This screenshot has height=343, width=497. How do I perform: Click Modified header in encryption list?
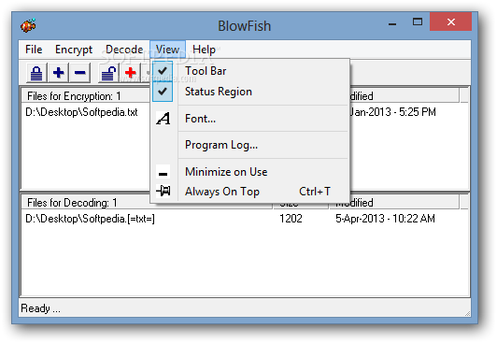pyautogui.click(x=405, y=95)
